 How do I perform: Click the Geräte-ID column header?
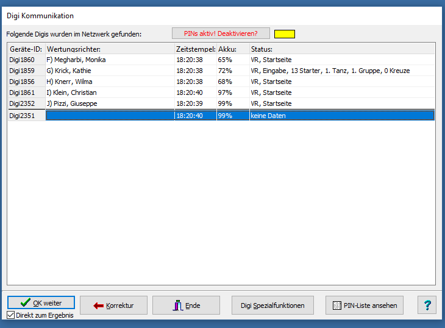tap(26, 49)
